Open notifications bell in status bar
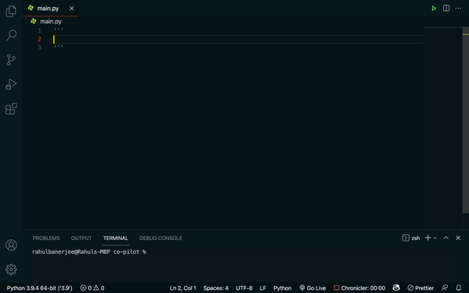The width and height of the screenshot is (469, 293). [459, 288]
